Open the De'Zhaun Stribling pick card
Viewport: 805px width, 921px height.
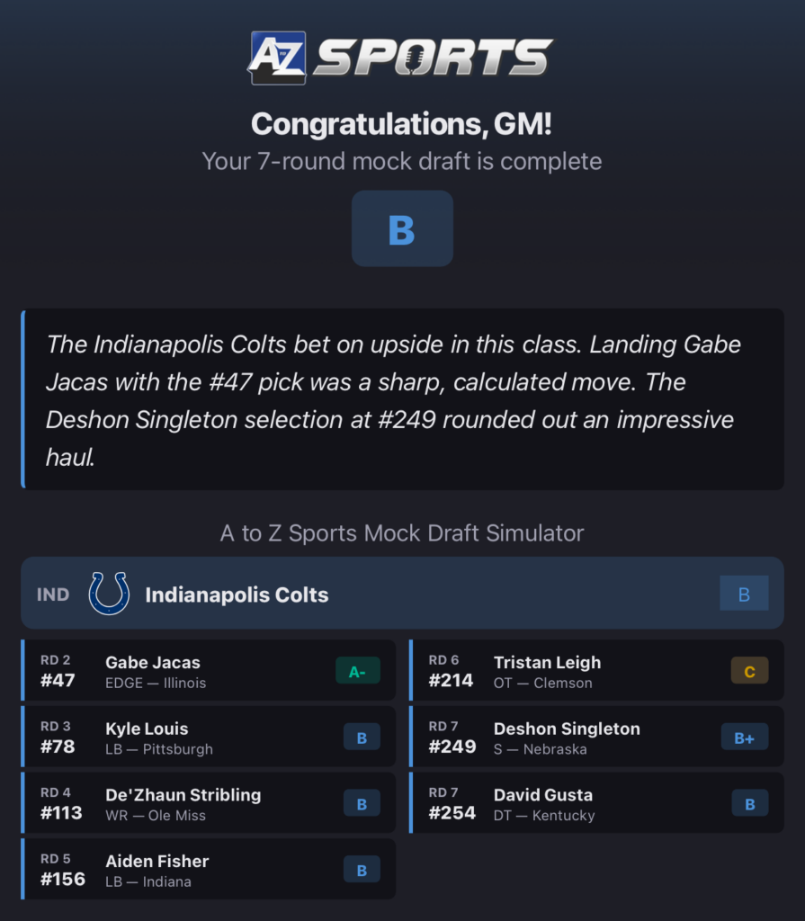tap(209, 803)
